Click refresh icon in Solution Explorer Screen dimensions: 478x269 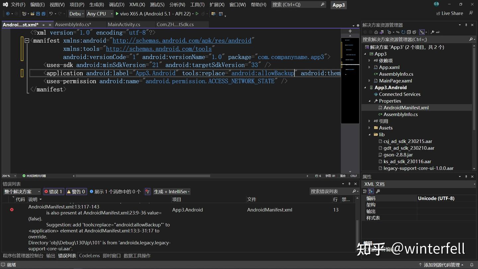[x=403, y=32]
